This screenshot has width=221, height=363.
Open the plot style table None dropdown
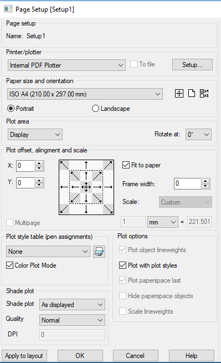click(x=48, y=252)
